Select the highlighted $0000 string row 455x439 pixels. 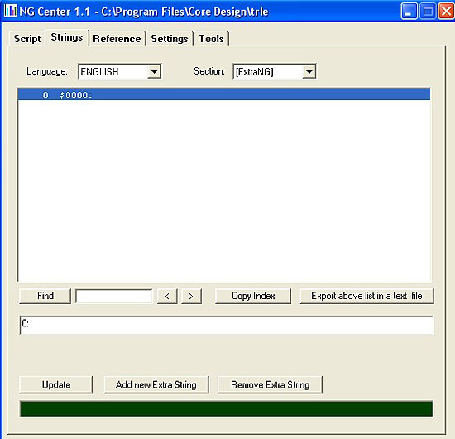pos(223,94)
